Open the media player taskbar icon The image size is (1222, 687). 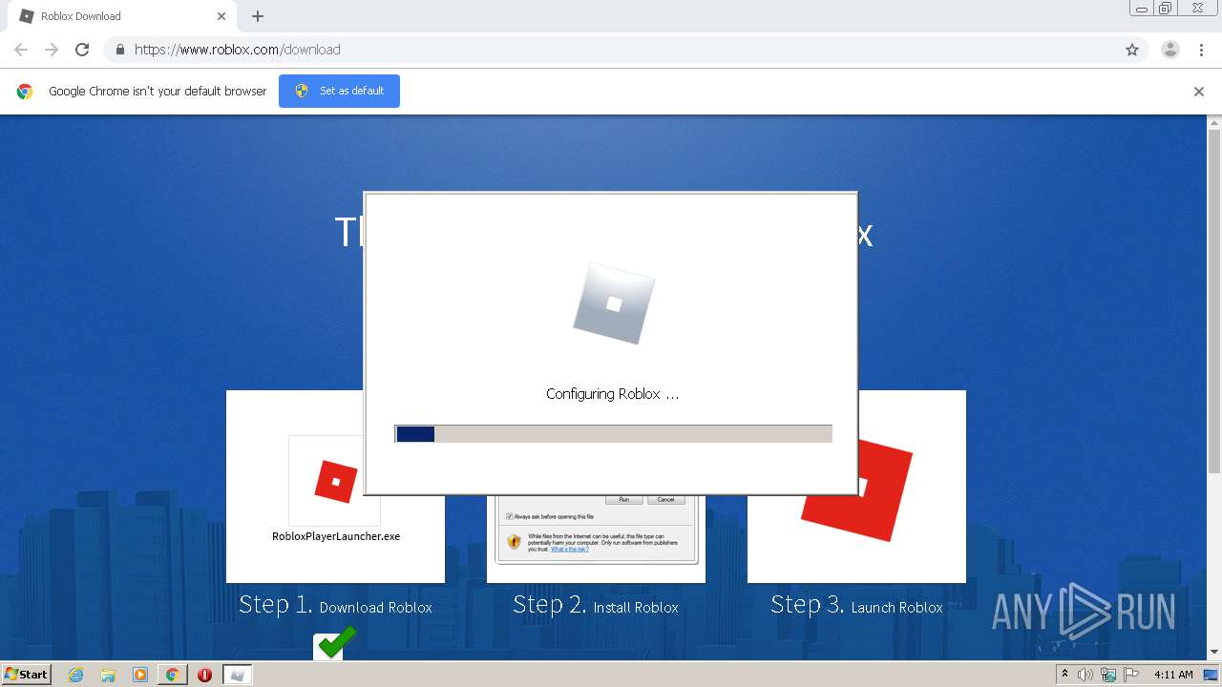click(x=140, y=675)
